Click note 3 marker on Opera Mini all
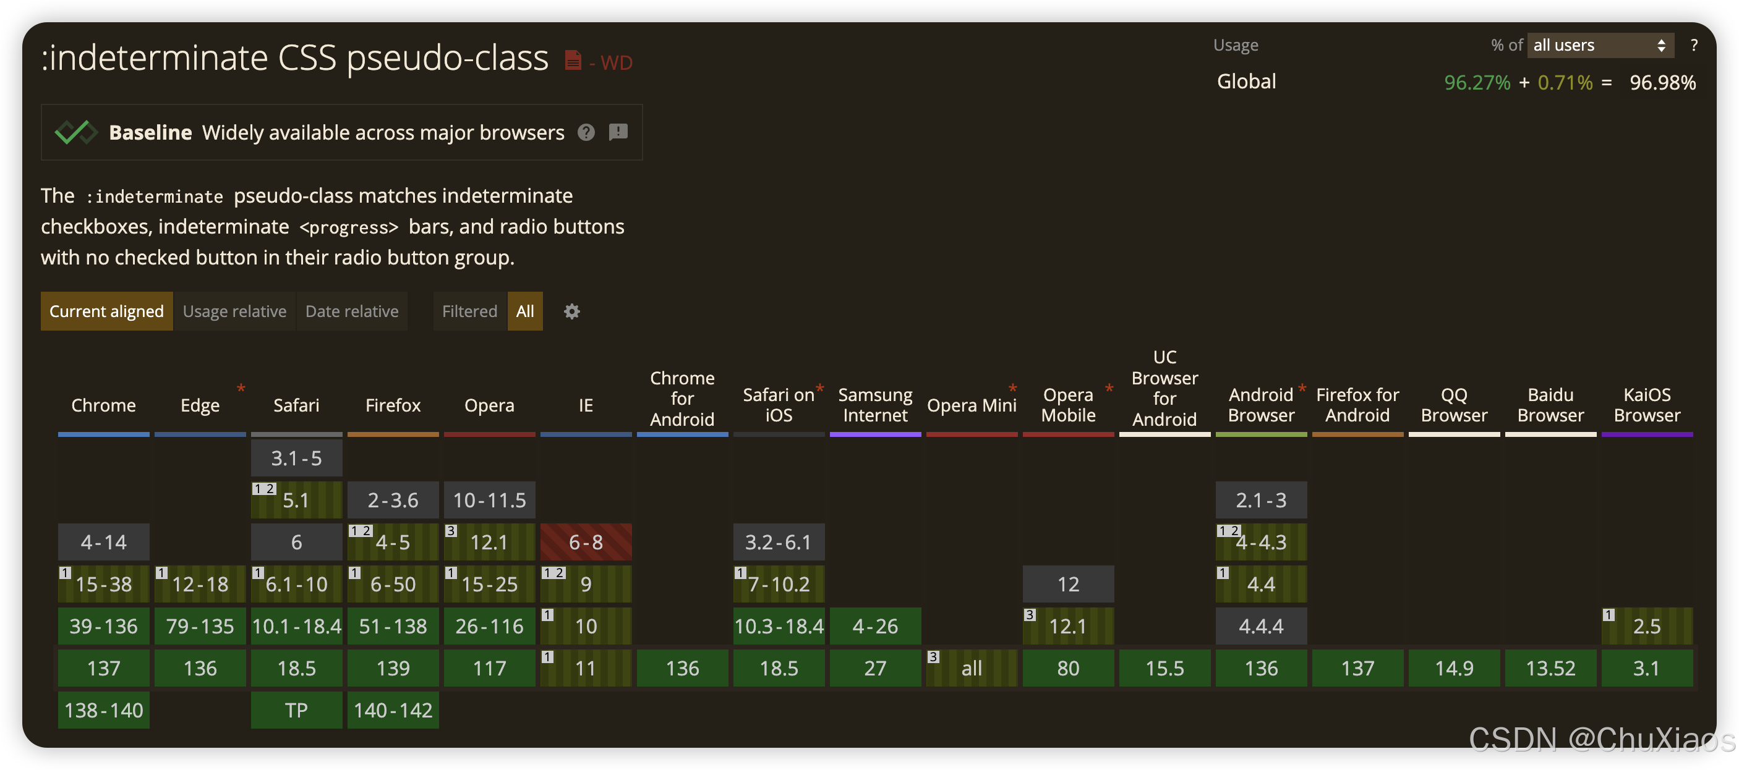1739x770 pixels. coord(933,657)
